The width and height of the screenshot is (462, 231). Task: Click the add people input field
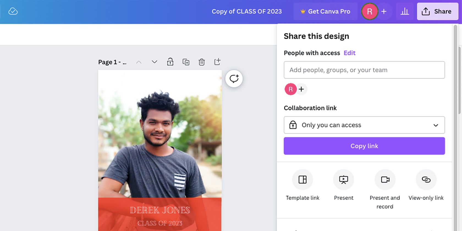[x=364, y=70]
